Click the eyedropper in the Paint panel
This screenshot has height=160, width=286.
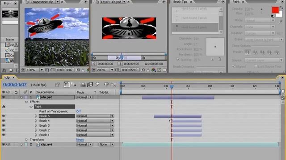tap(281, 22)
